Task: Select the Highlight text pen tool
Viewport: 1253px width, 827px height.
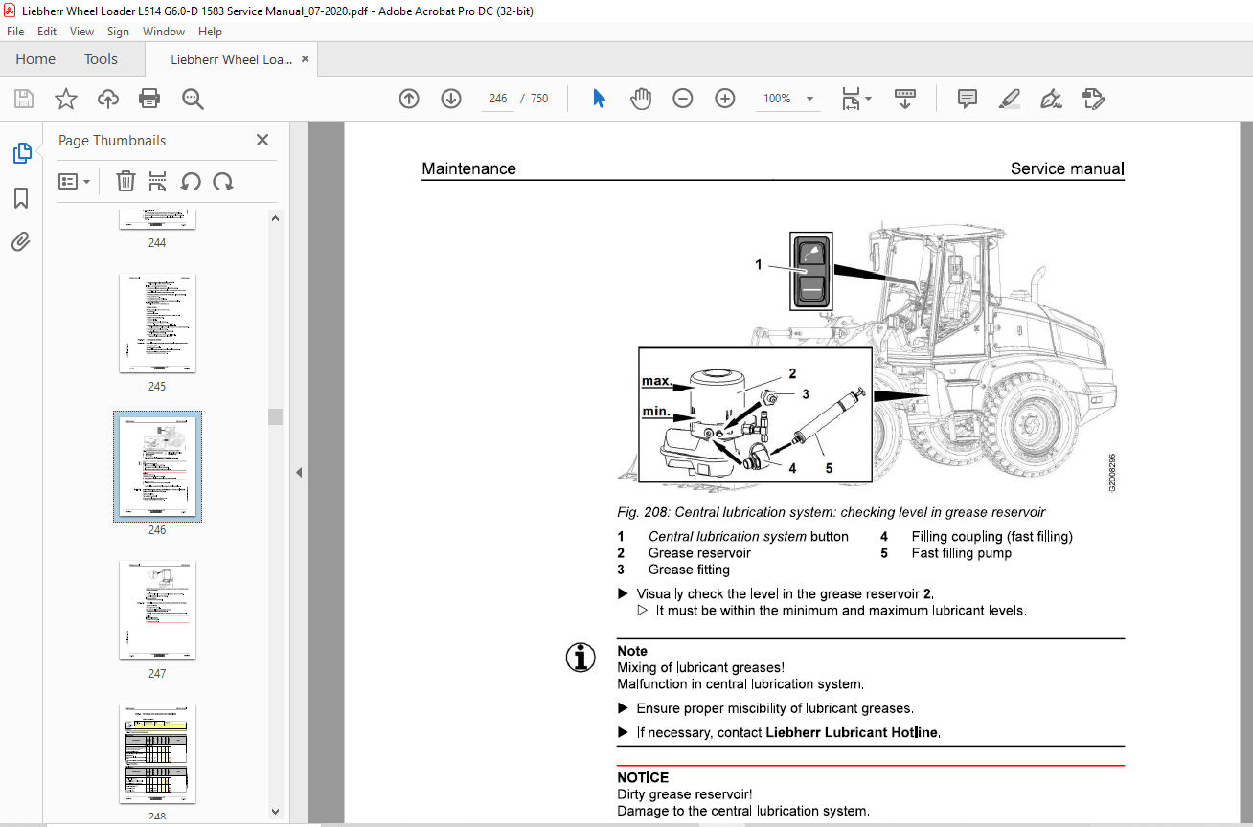Action: coord(1009,99)
